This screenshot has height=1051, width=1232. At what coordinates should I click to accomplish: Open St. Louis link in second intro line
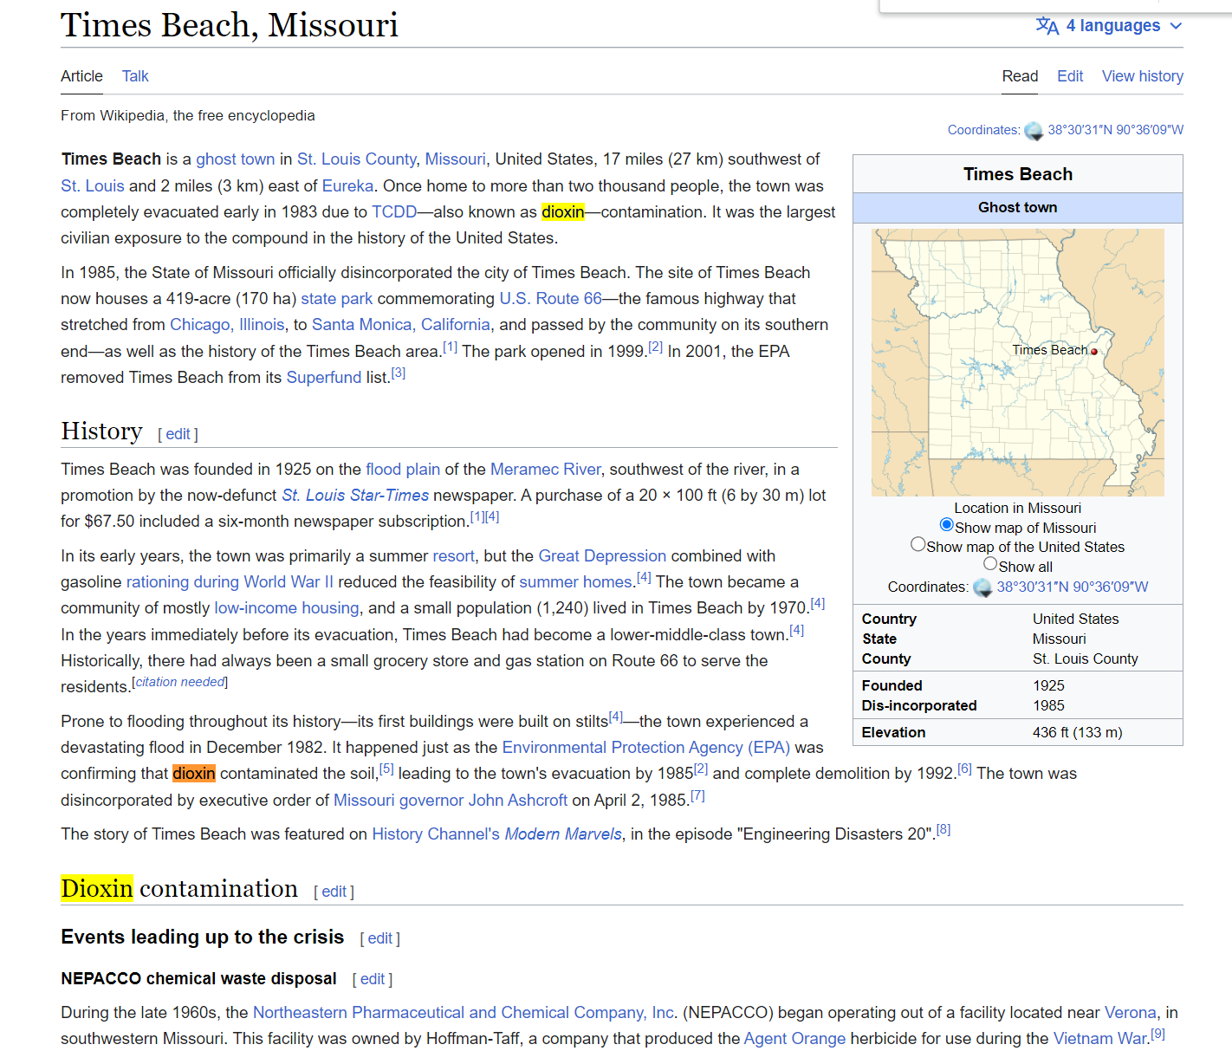click(93, 186)
